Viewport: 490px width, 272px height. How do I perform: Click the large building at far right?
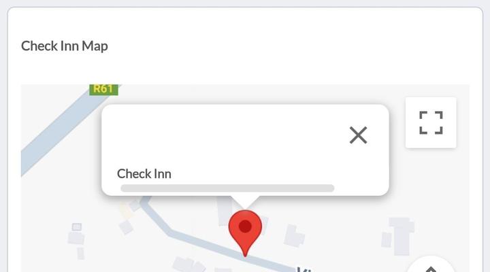coord(402,236)
